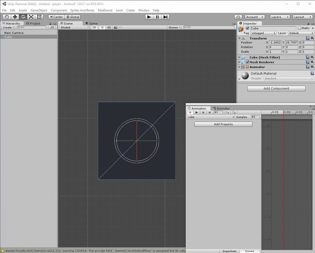
Task: Open Mesh Filter gear settings
Action: point(312,57)
